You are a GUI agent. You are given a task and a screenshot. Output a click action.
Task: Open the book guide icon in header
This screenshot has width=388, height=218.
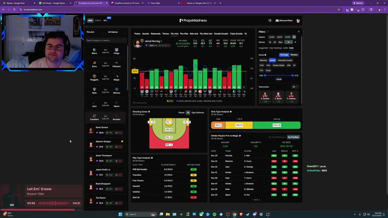(x=270, y=21)
